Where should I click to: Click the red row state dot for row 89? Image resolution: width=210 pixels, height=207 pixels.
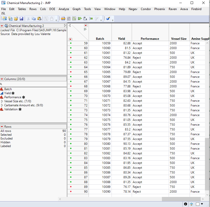[71, 187]
